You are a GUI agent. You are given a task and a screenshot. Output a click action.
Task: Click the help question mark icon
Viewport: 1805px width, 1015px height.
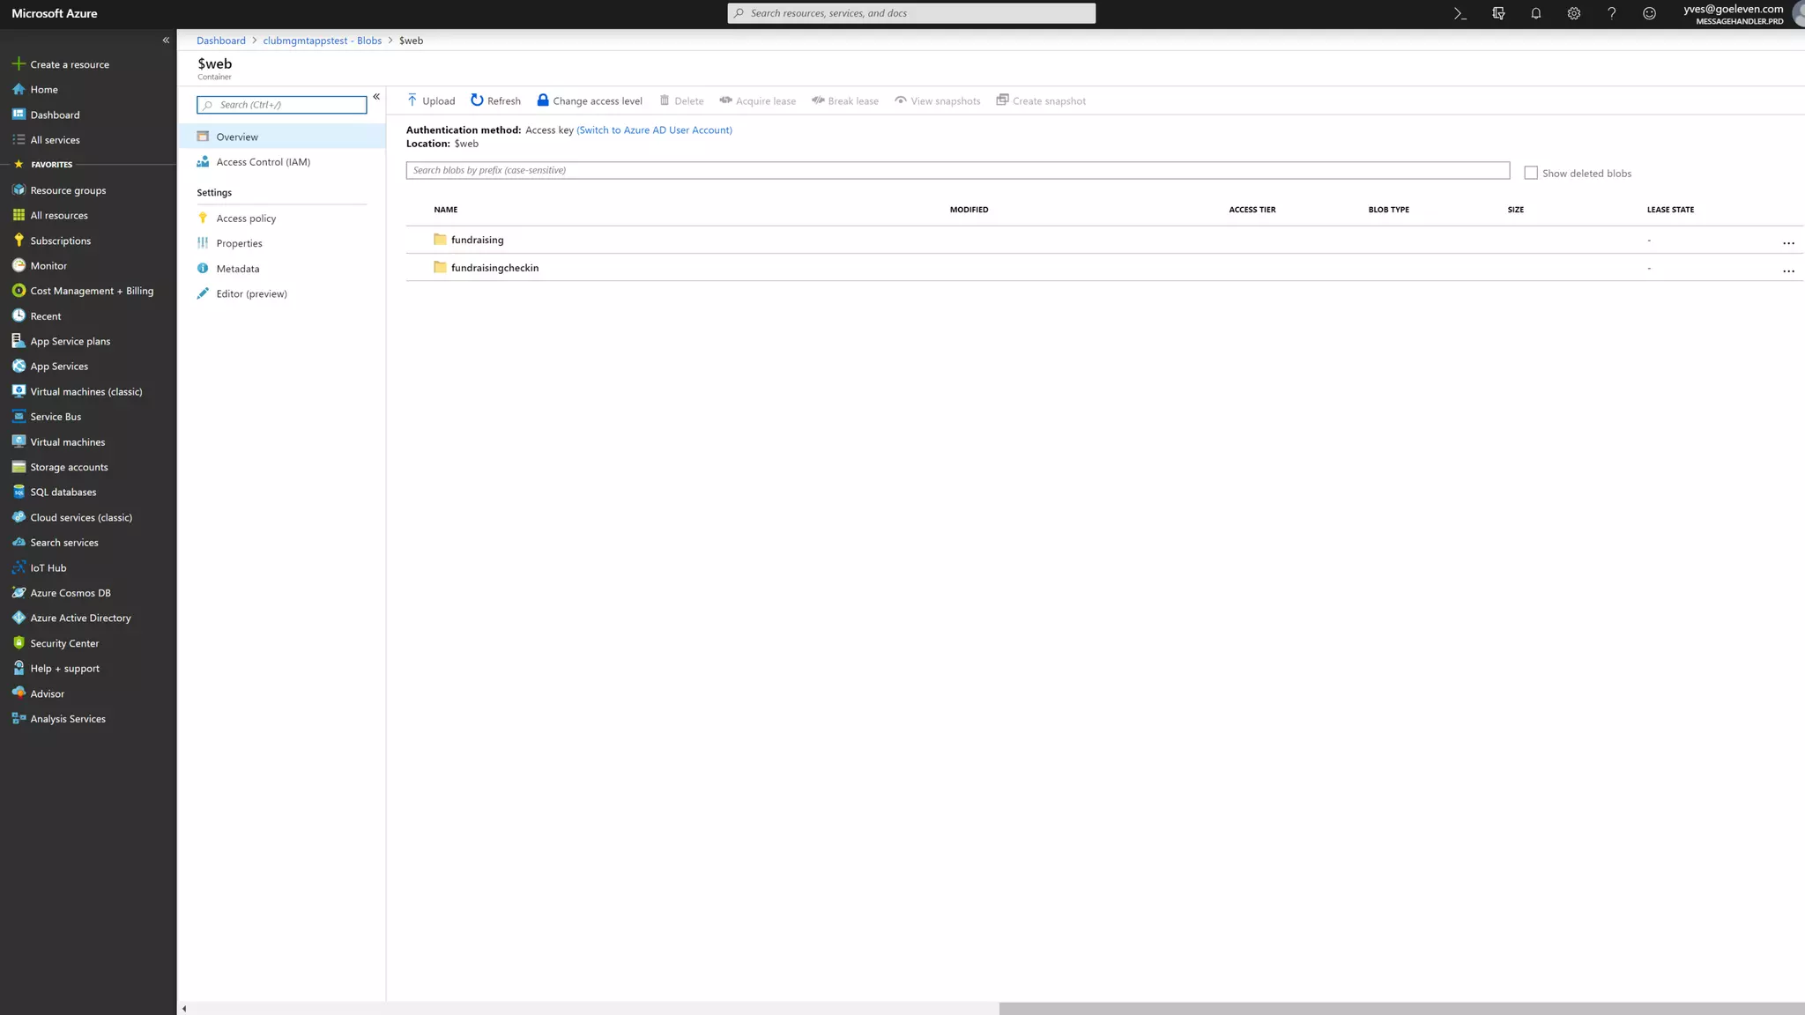(1611, 13)
